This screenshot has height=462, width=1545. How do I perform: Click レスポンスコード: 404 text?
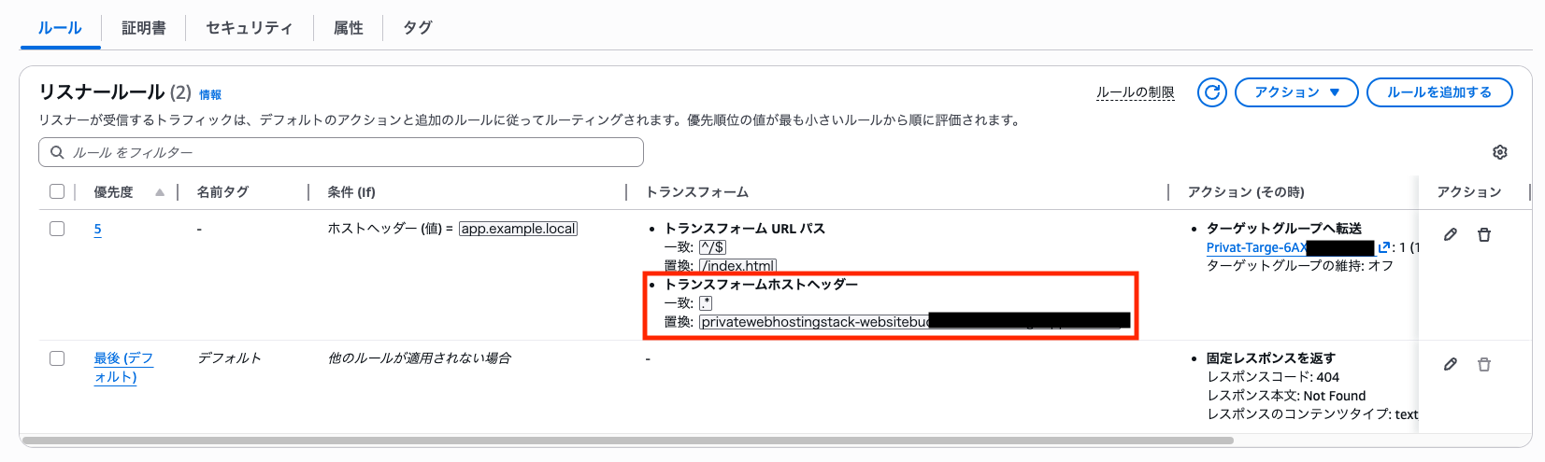(x=1273, y=377)
